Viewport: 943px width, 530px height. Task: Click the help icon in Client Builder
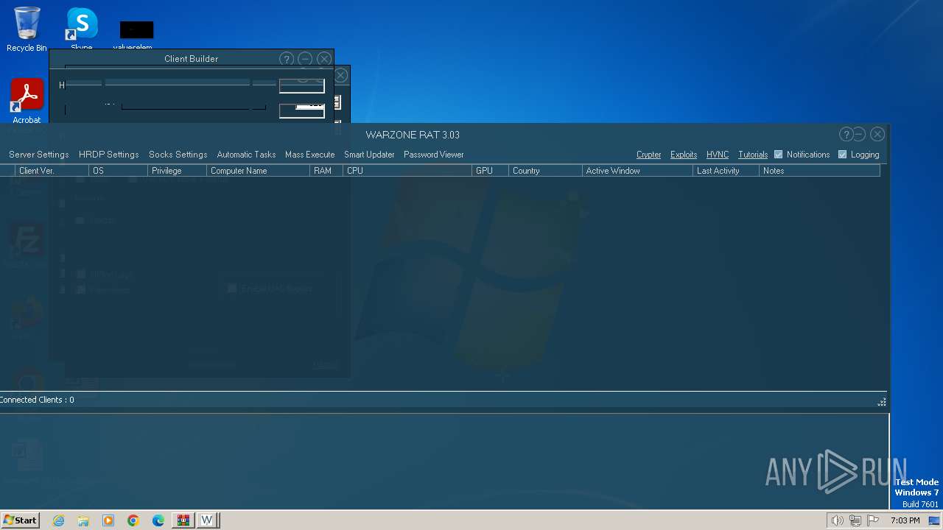tap(287, 59)
